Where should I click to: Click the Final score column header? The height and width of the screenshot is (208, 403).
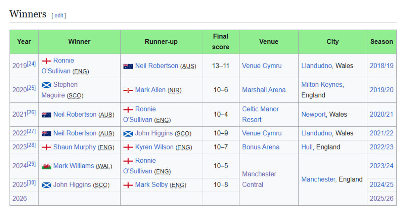(x=220, y=42)
